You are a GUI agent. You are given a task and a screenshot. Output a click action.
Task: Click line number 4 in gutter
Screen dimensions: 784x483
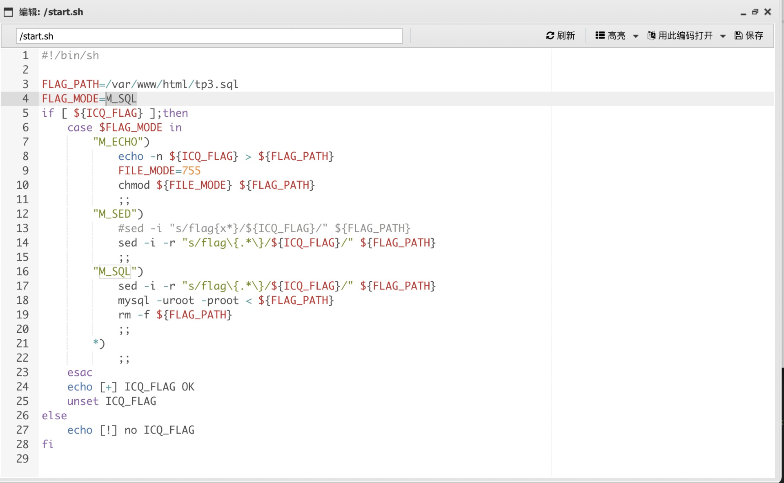click(25, 99)
